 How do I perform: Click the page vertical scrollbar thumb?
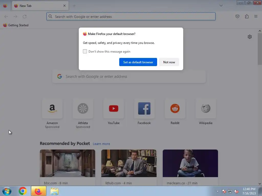(x=260, y=49)
